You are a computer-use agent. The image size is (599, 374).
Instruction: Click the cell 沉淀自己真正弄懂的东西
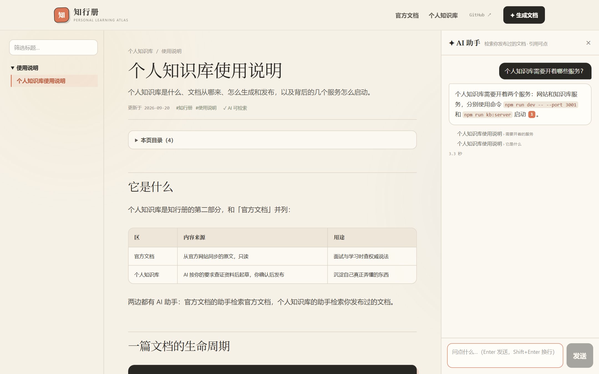[372, 275]
